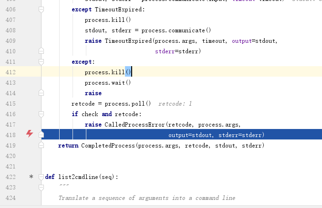Click stderr=stderr on line 410
The height and width of the screenshot is (208, 322).
177,51
